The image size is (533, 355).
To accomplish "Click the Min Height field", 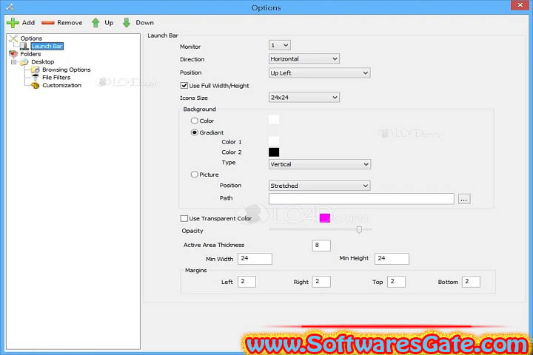I will (392, 259).
